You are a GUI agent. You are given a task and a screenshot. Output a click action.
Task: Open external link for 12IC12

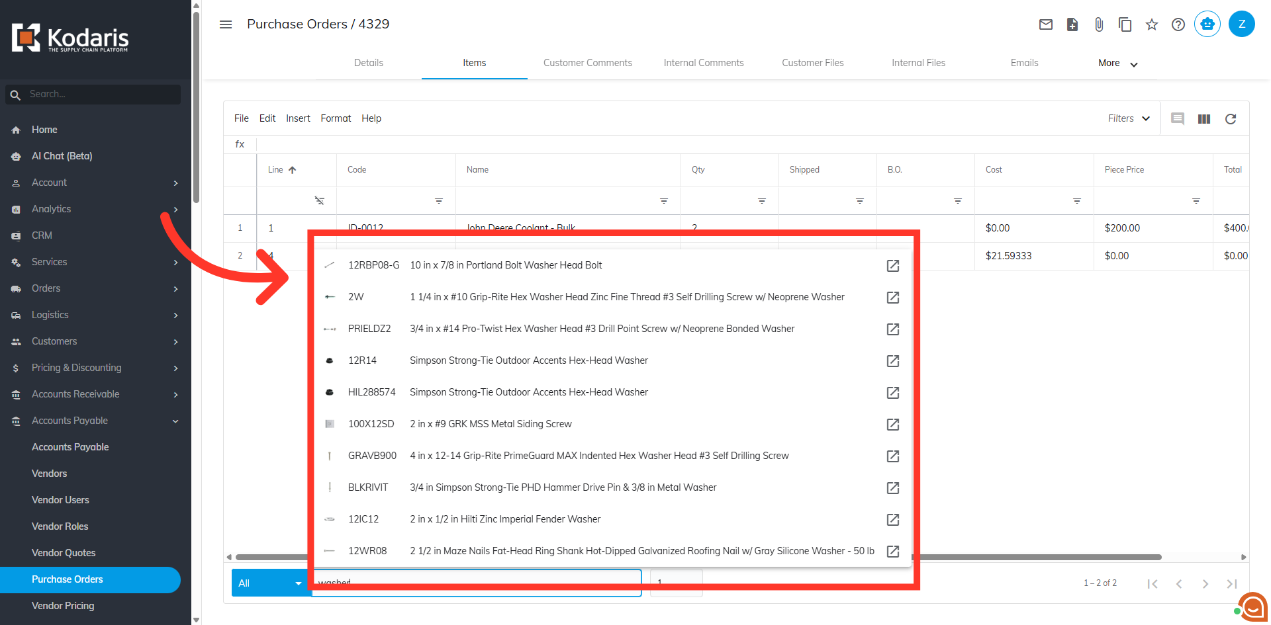[893, 519]
